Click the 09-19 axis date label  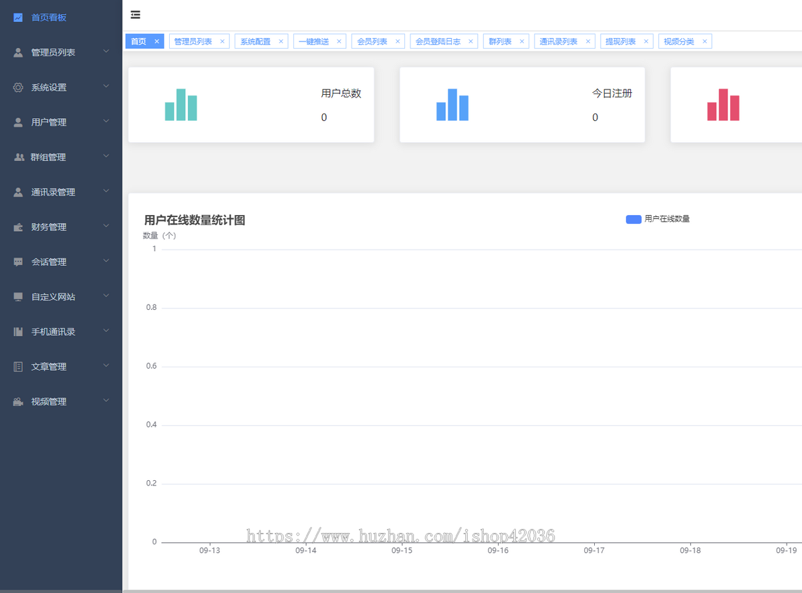[x=786, y=551]
